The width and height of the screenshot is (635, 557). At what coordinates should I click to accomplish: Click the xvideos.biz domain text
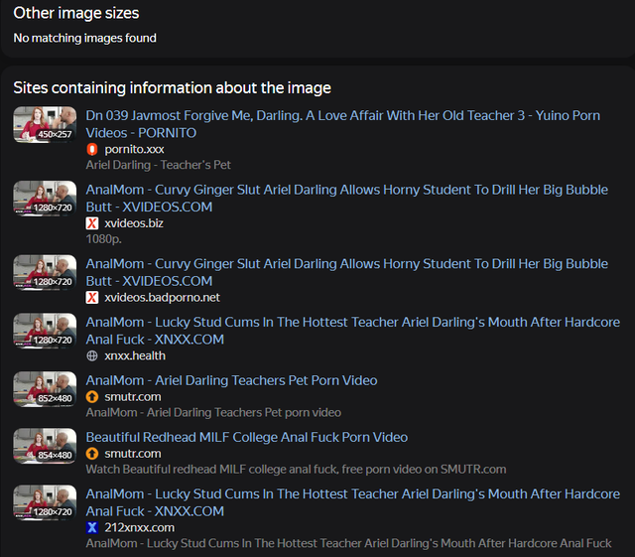point(134,223)
